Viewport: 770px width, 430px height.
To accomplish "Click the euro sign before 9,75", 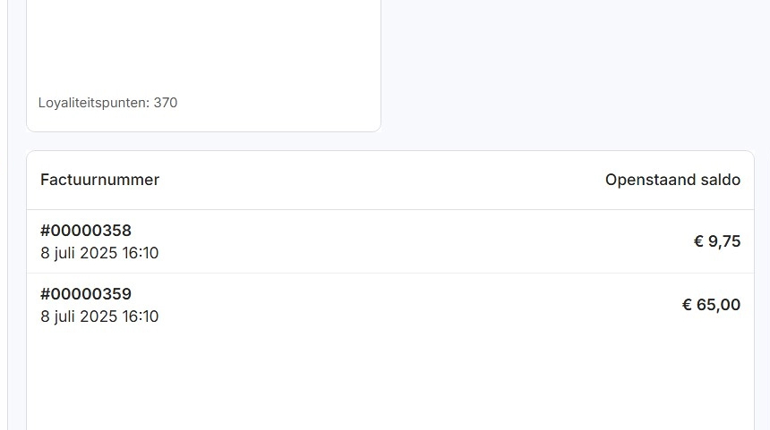I will click(x=698, y=241).
